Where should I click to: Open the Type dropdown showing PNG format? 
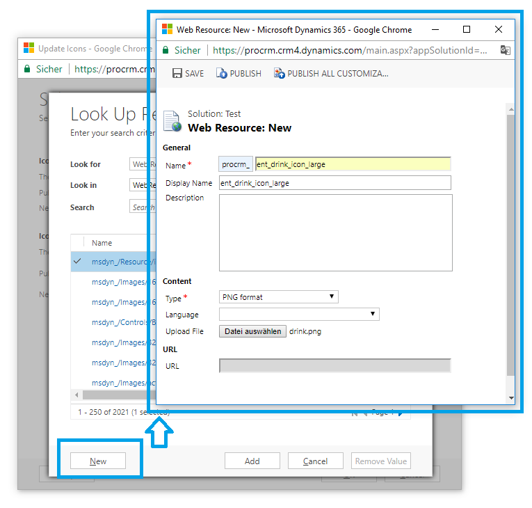[x=278, y=297]
